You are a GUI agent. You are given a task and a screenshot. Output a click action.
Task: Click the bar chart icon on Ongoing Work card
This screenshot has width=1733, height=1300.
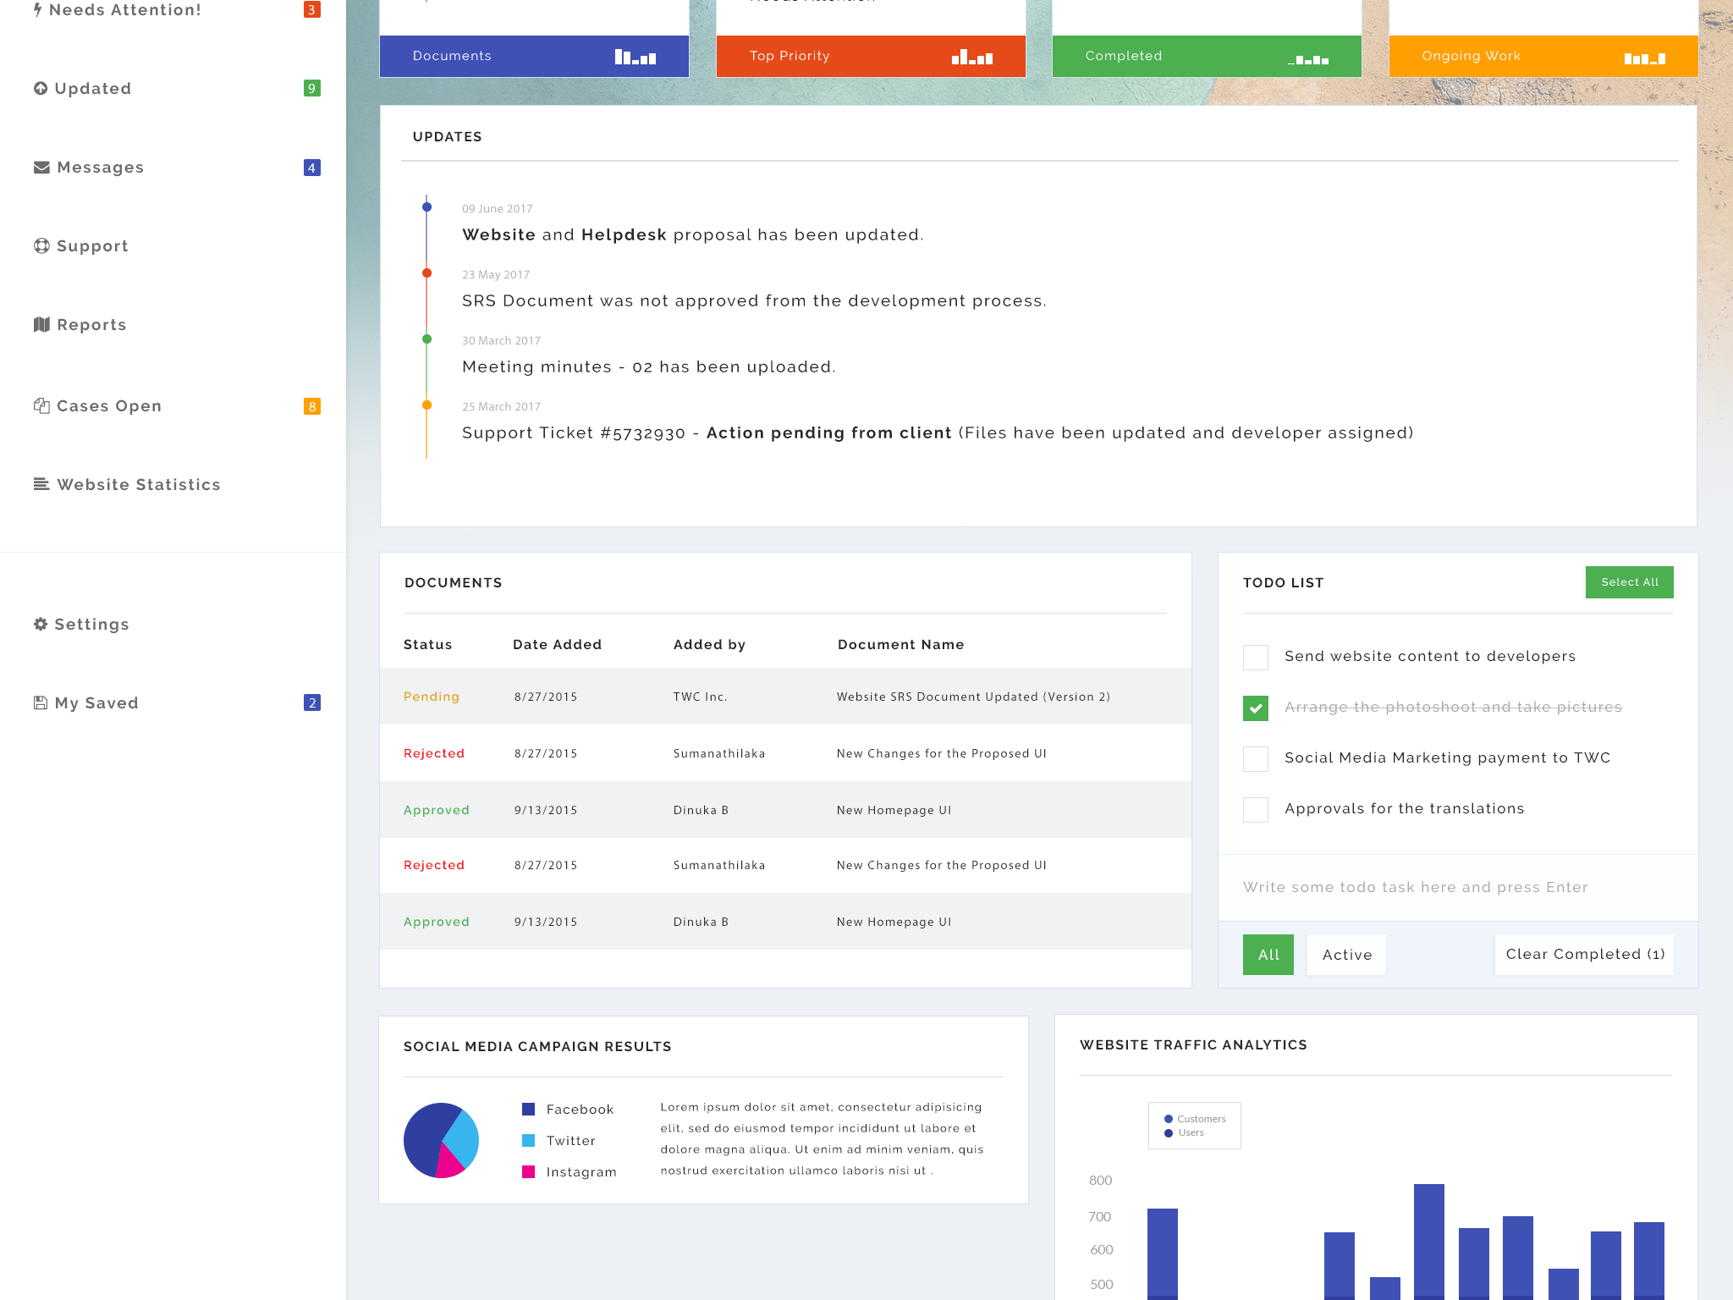(1645, 58)
